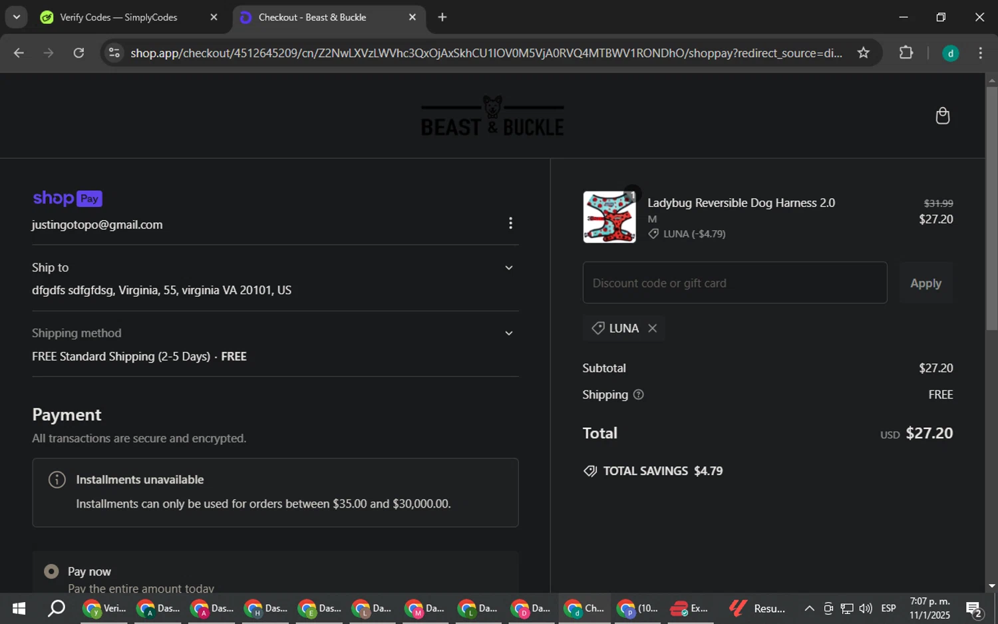Click the Ladybug harness product thumbnail
Screen dimensions: 998x624
pos(609,217)
